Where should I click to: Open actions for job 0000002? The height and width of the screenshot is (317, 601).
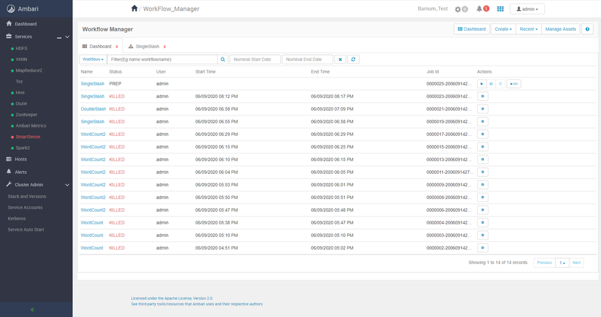(482, 248)
